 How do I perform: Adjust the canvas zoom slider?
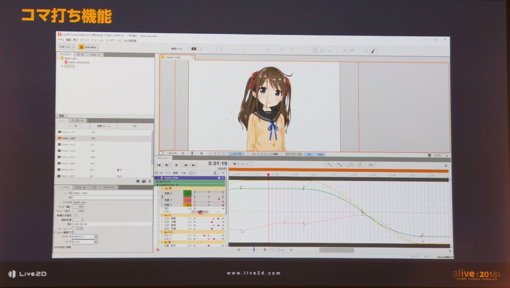pos(192,154)
